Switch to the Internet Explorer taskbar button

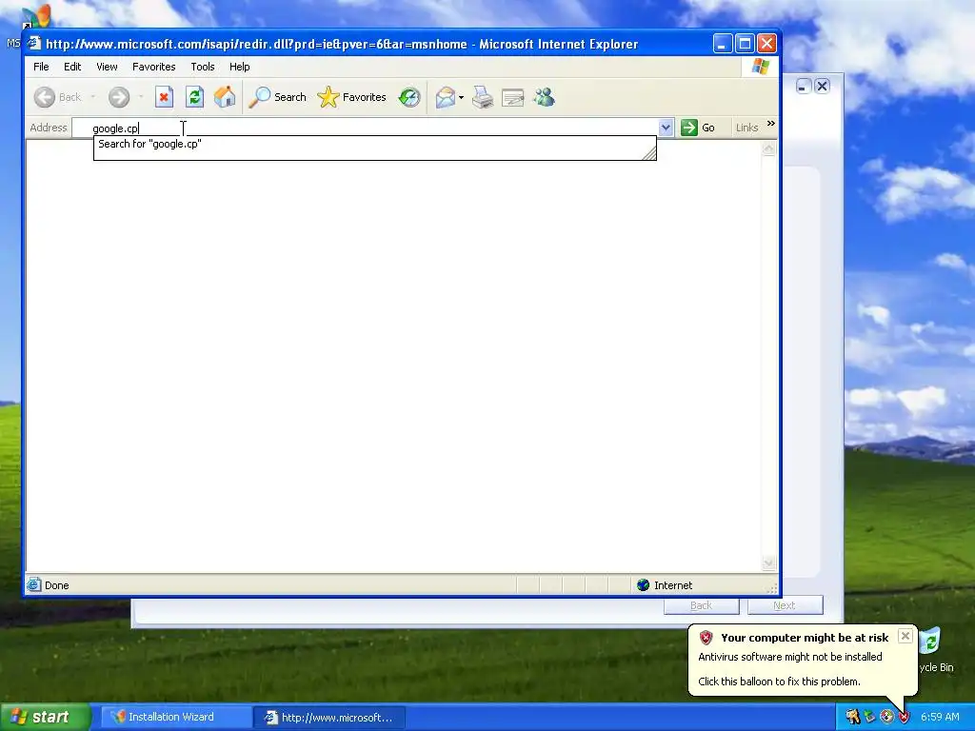[x=330, y=718]
